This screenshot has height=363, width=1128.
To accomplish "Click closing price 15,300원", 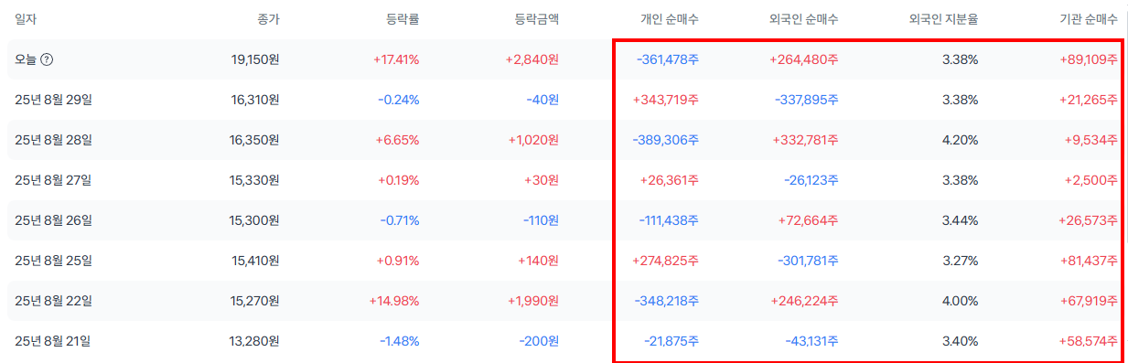I will [255, 220].
